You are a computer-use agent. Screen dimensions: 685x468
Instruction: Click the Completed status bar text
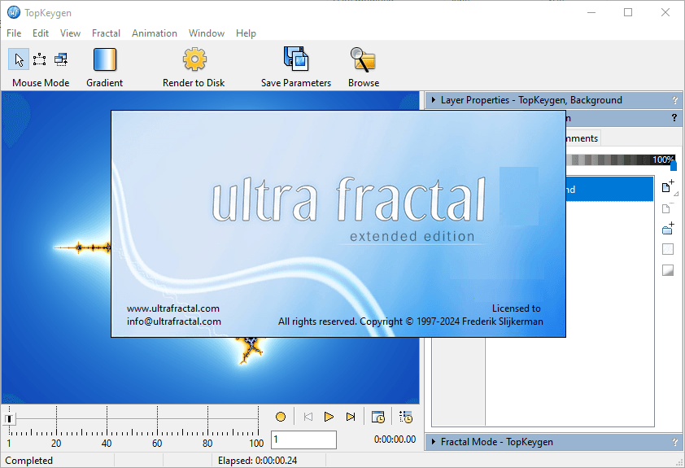click(x=28, y=461)
